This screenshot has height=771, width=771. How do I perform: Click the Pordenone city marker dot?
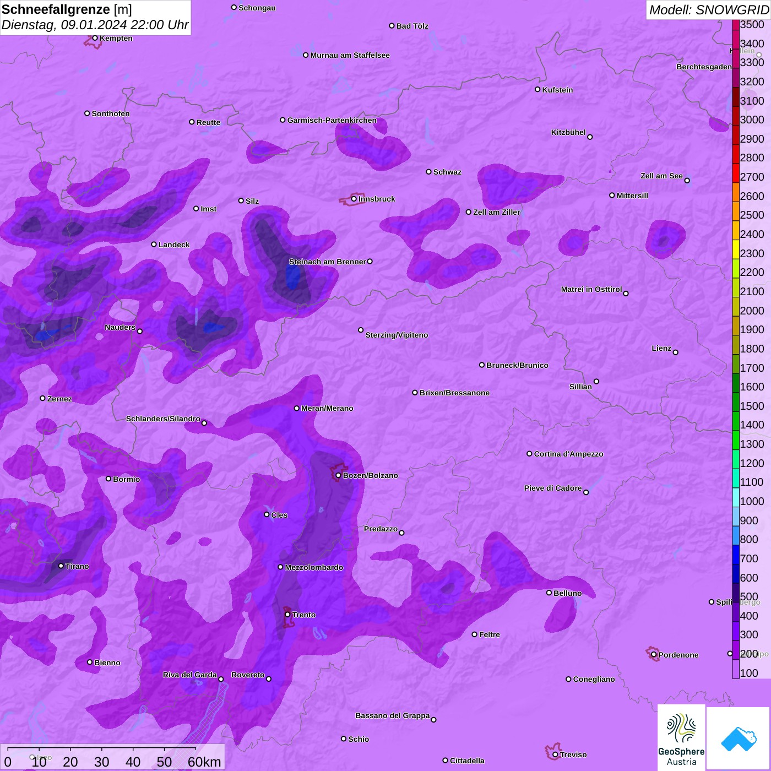654,655
